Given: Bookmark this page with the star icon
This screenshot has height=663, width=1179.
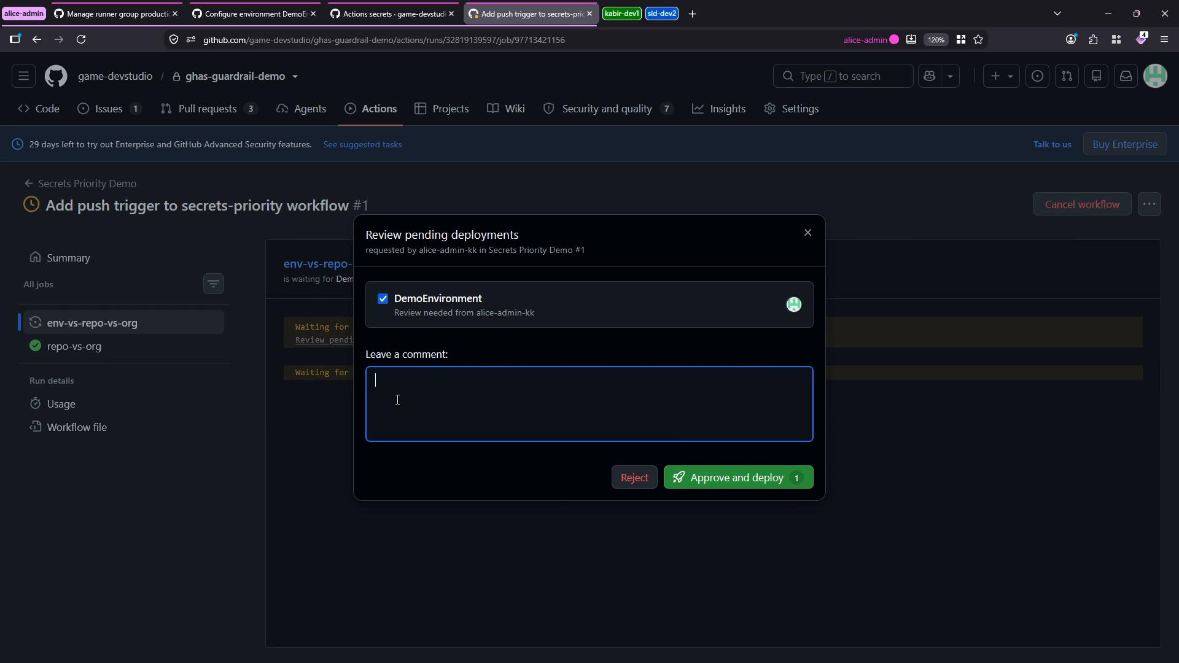Looking at the screenshot, I should pos(978,40).
